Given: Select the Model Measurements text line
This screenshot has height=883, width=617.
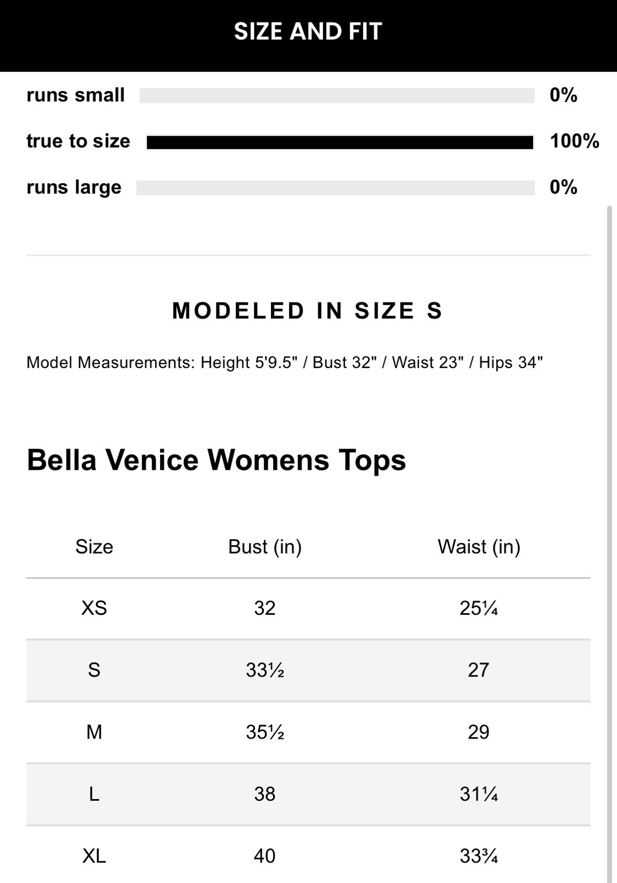Looking at the screenshot, I should coord(284,363).
